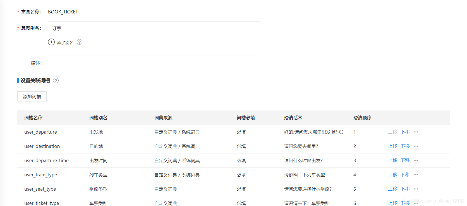The height and width of the screenshot is (206, 467).
Task: Move user_destination down with 下移
Action: tap(405, 146)
